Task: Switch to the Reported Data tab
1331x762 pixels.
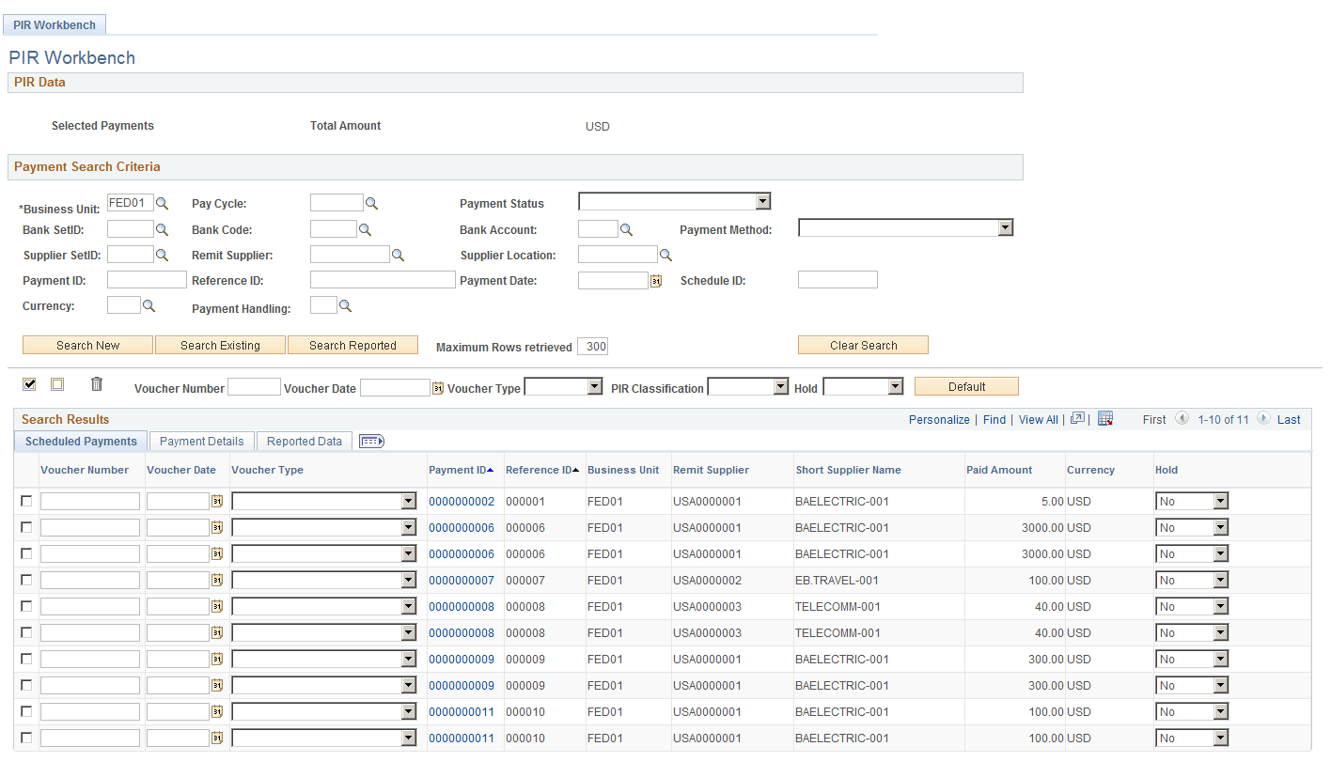Action: click(304, 441)
